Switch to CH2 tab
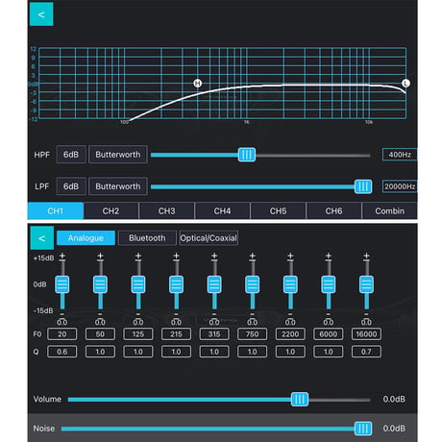The height and width of the screenshot is (442, 442). tap(110, 210)
